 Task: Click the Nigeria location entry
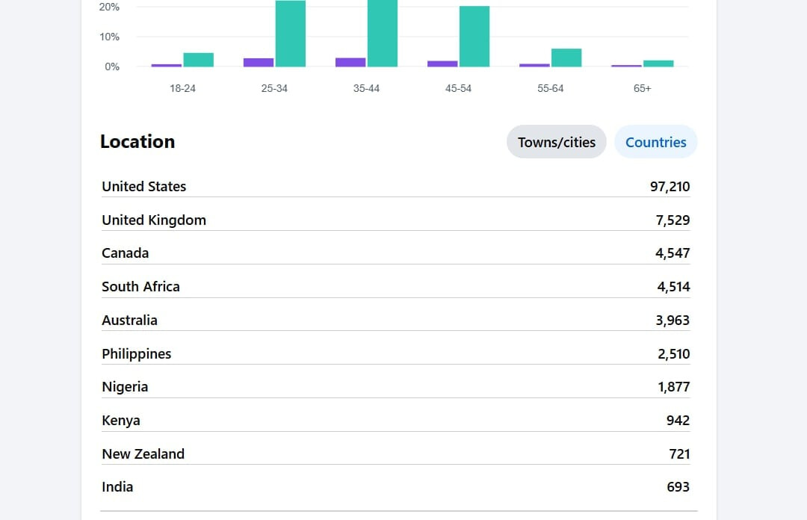(396, 387)
